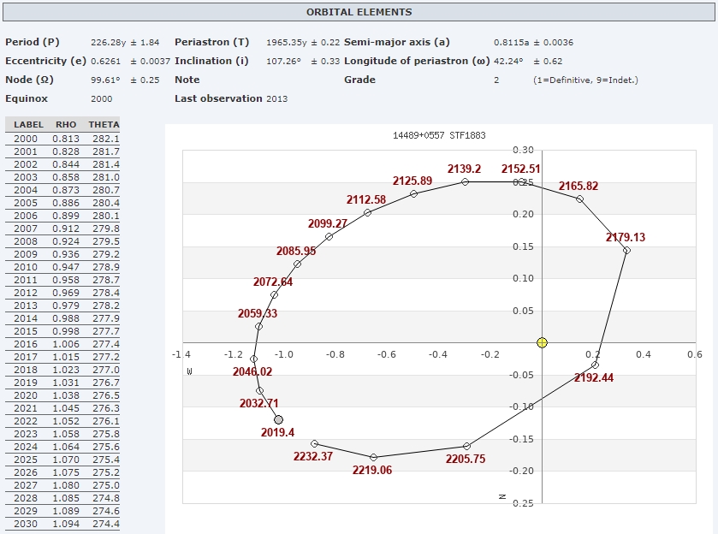Select the orbit point labeled 2152.51
Image resolution: width=718 pixels, height=534 pixels.
pyautogui.click(x=522, y=181)
